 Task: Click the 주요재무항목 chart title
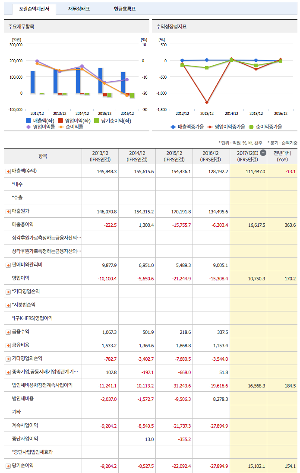[x=21, y=26]
